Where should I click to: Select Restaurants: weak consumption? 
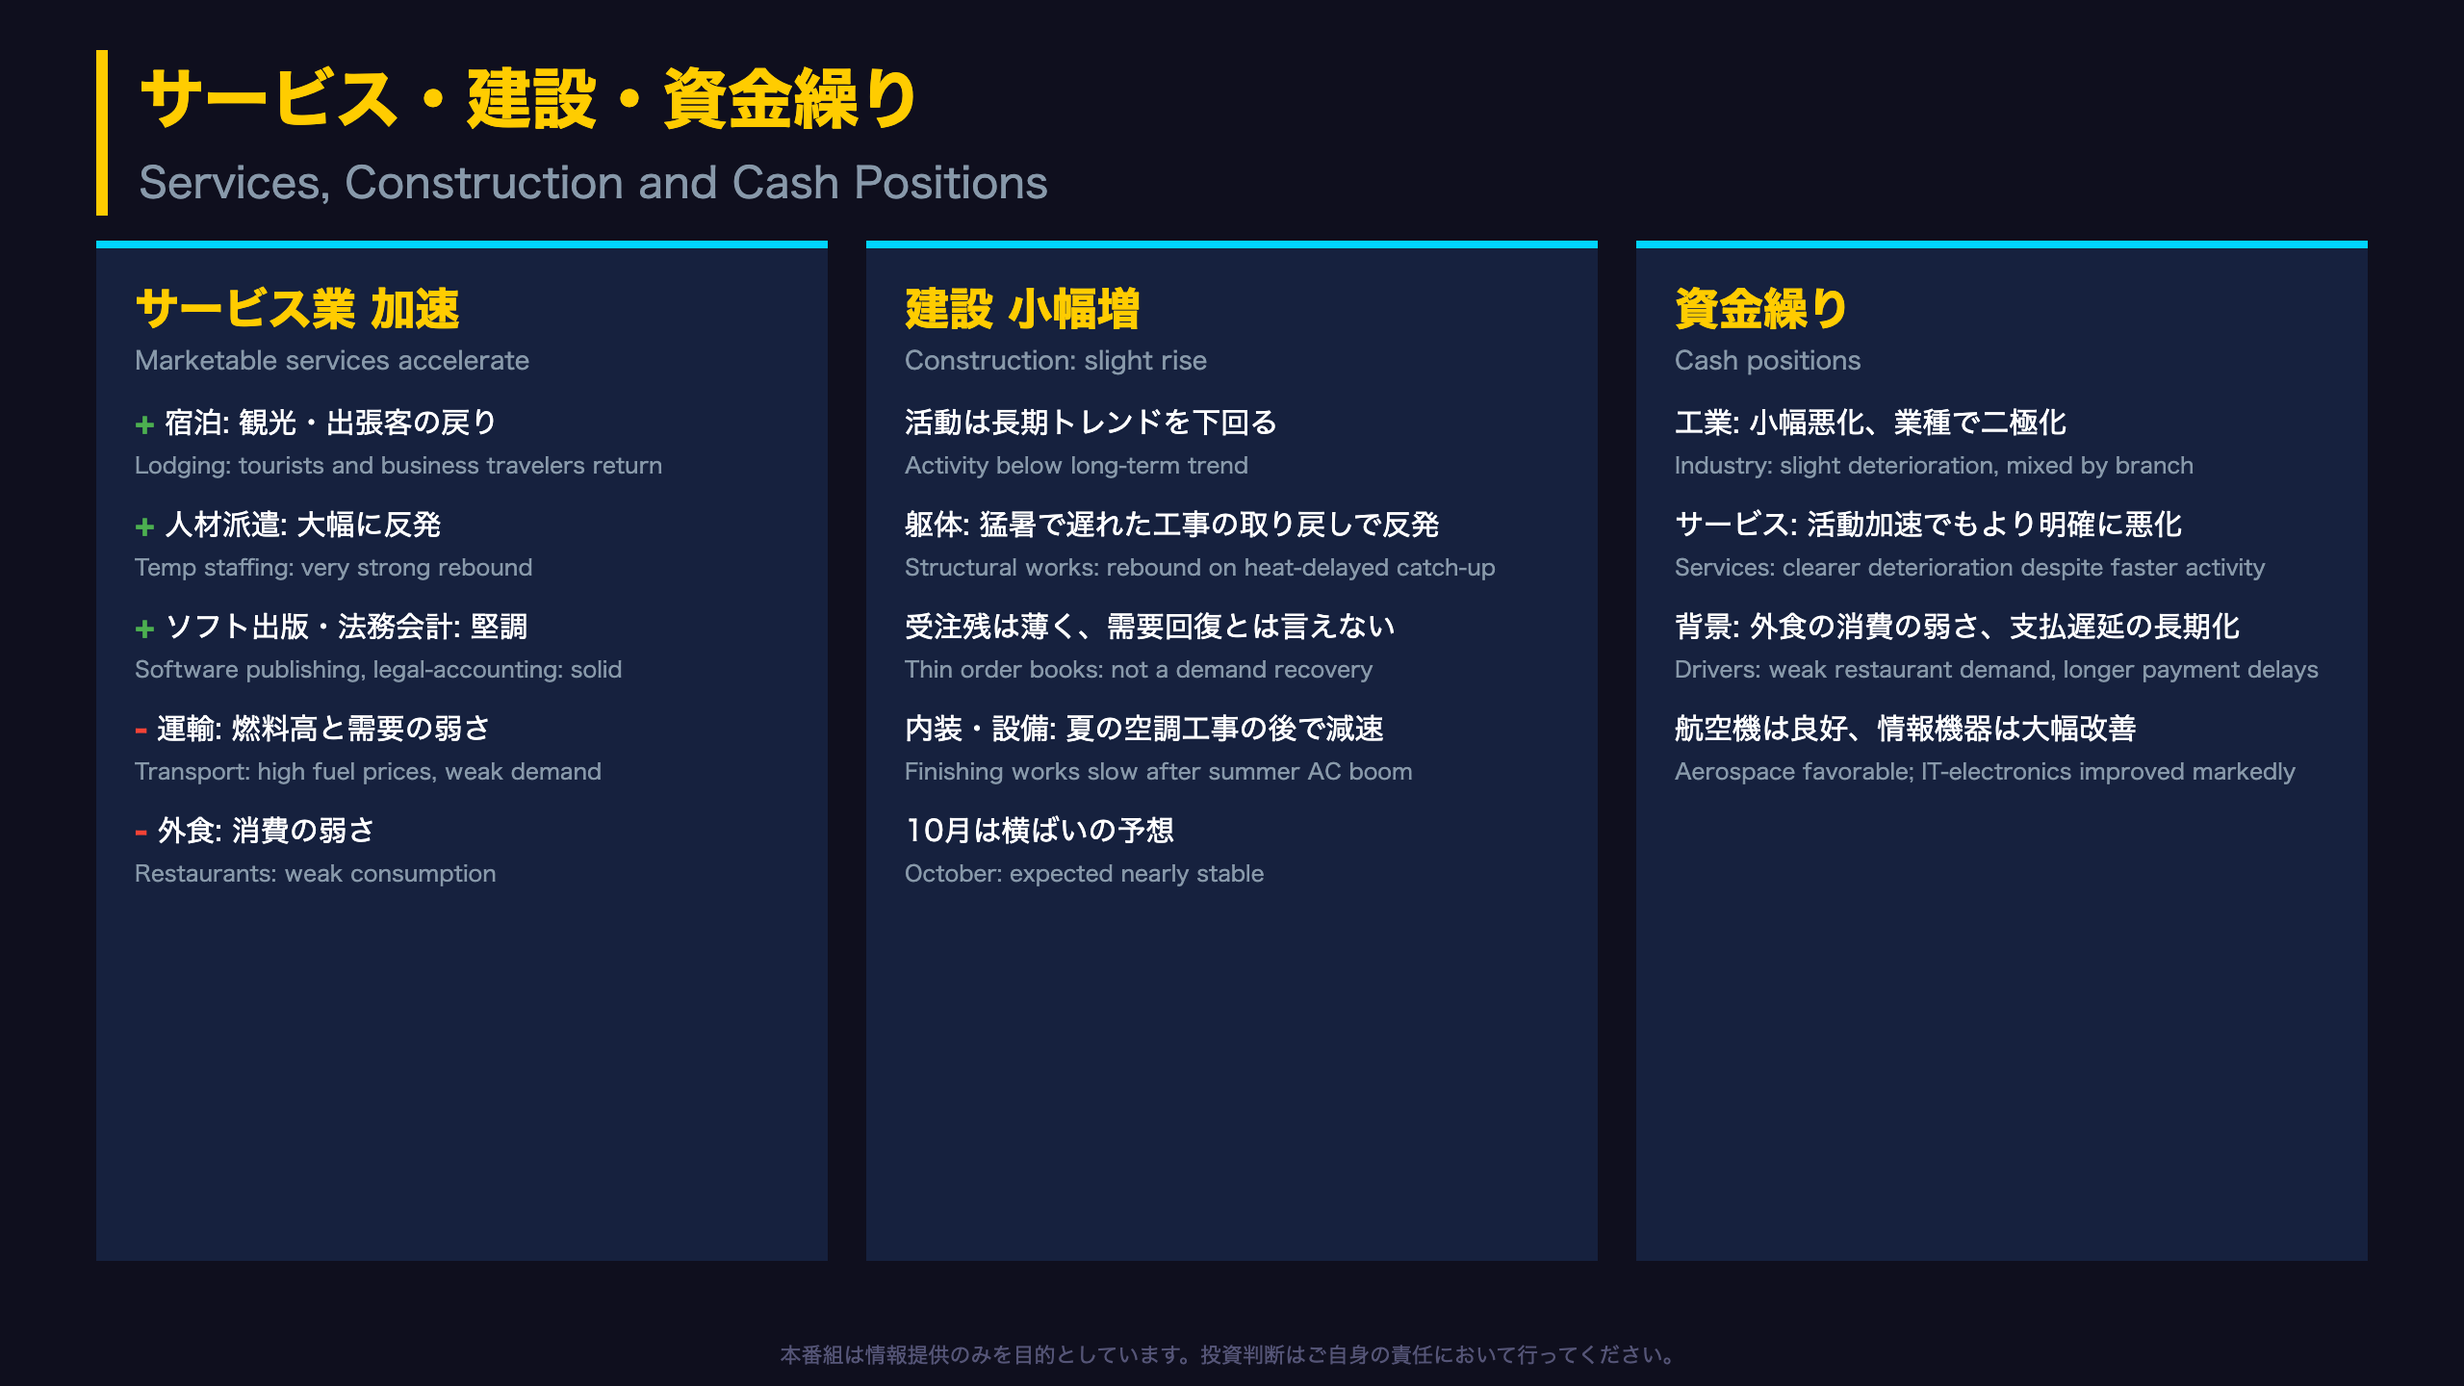(x=316, y=874)
